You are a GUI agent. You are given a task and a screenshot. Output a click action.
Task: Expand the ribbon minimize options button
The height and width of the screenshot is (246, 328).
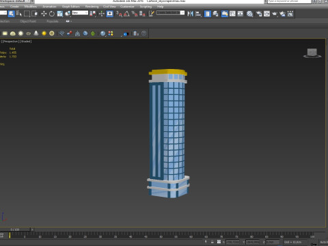tap(68, 21)
